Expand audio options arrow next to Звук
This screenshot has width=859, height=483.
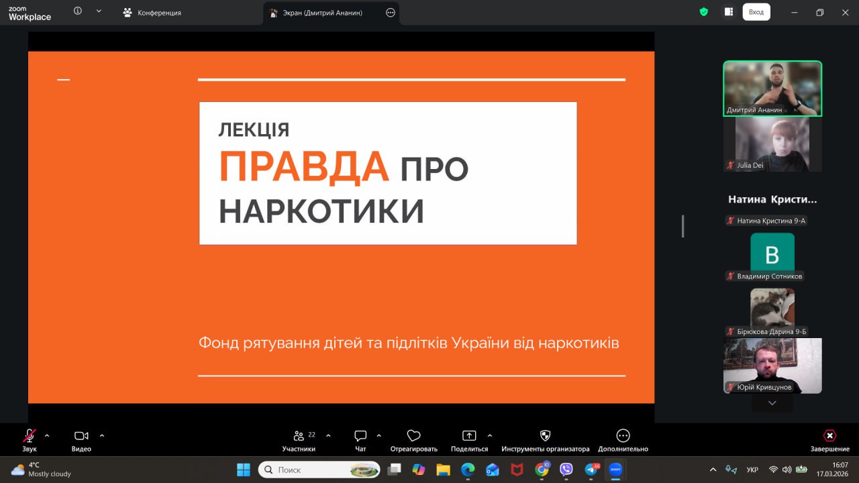47,435
